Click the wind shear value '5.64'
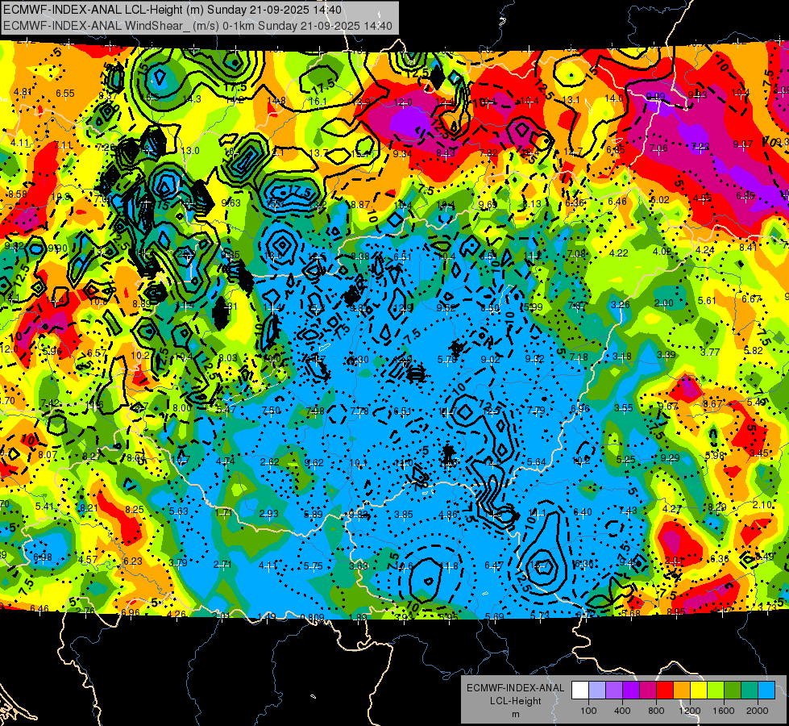Viewport: 789px width, 726px height. [537, 462]
